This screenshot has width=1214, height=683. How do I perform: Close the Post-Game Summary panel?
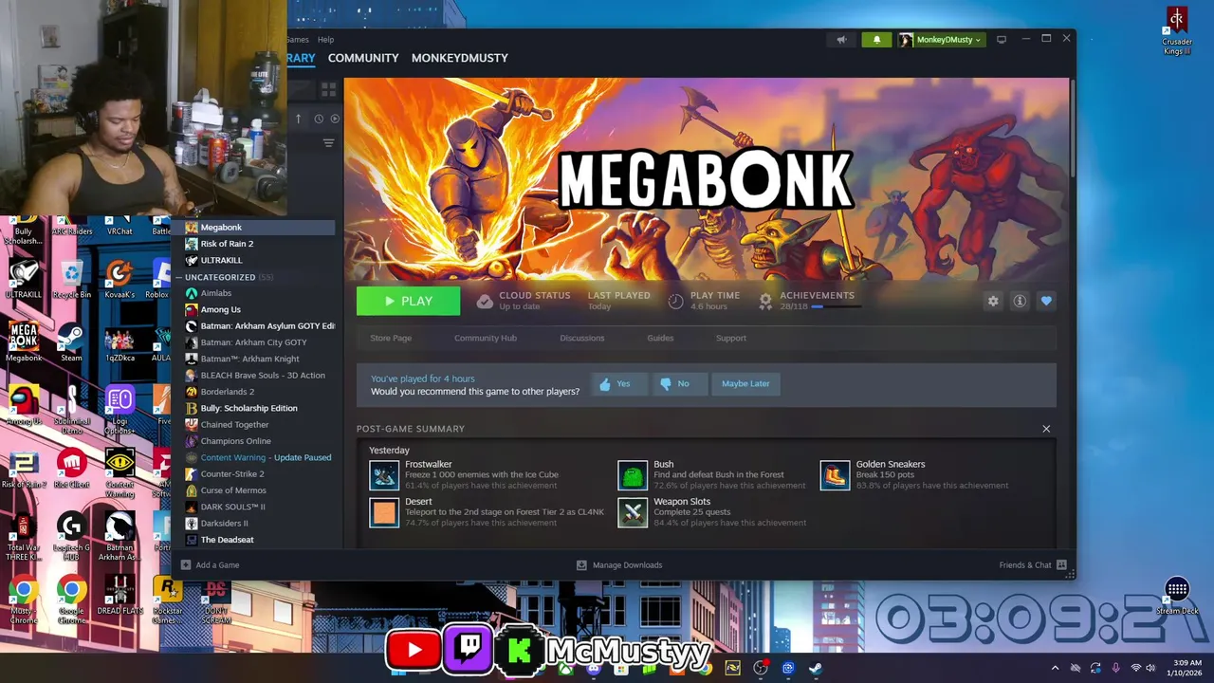tap(1046, 429)
